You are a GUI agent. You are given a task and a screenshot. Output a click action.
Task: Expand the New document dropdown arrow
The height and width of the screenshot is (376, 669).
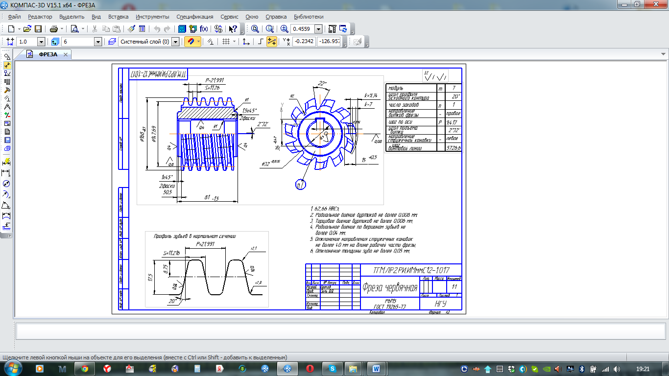coord(19,29)
